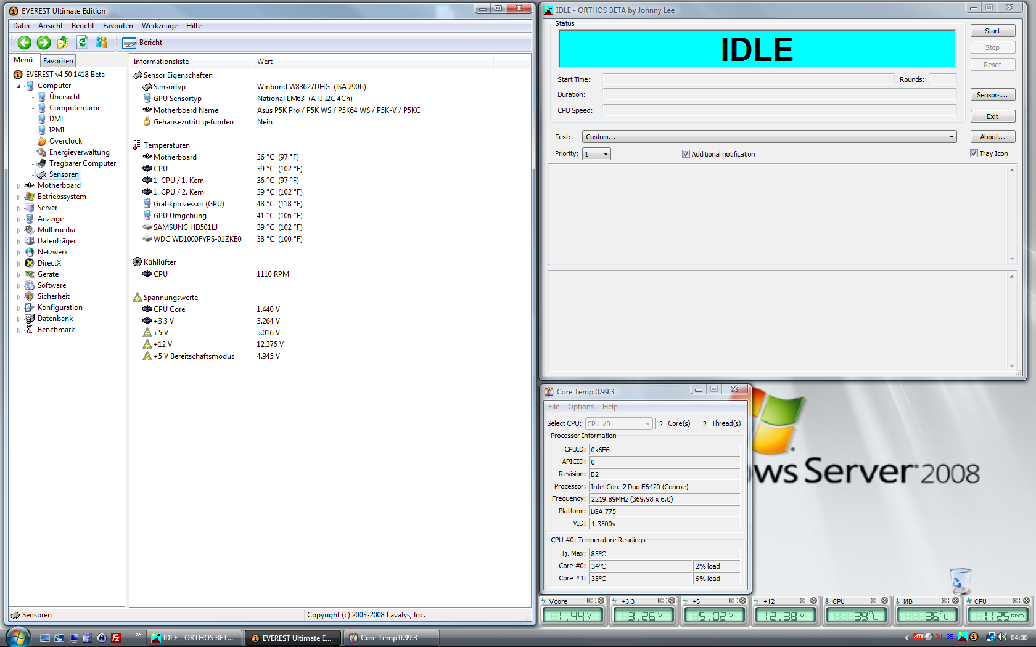Click the volume speaker tray icon
Image resolution: width=1036 pixels, height=647 pixels.
pos(1003,637)
